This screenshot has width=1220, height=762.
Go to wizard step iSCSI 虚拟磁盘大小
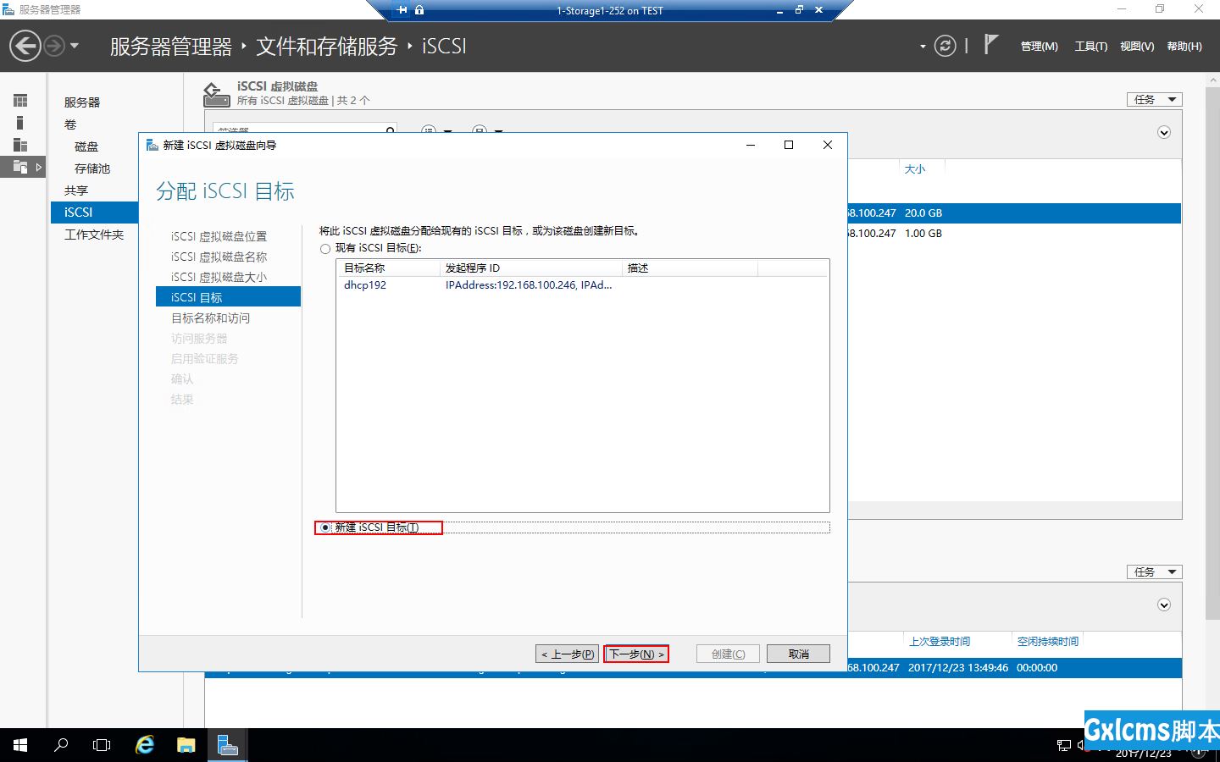(x=219, y=278)
